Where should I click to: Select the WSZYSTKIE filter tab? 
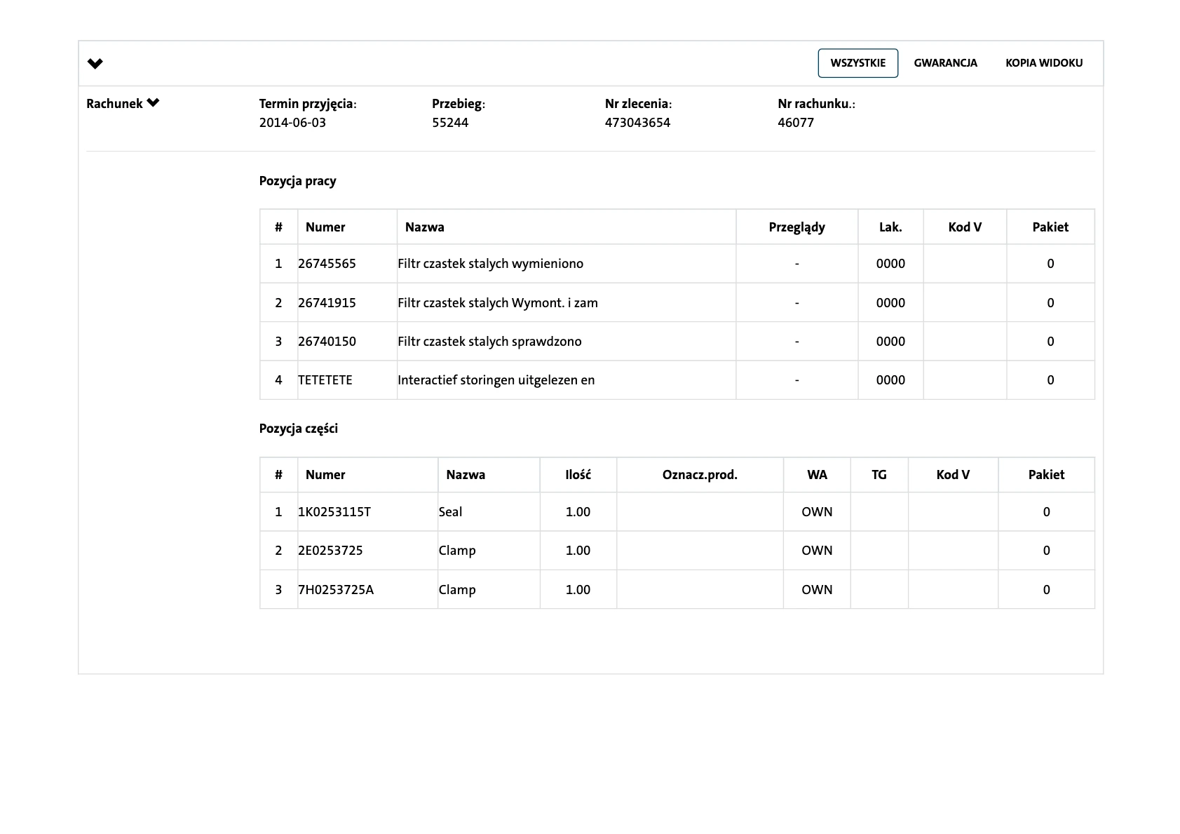click(857, 63)
